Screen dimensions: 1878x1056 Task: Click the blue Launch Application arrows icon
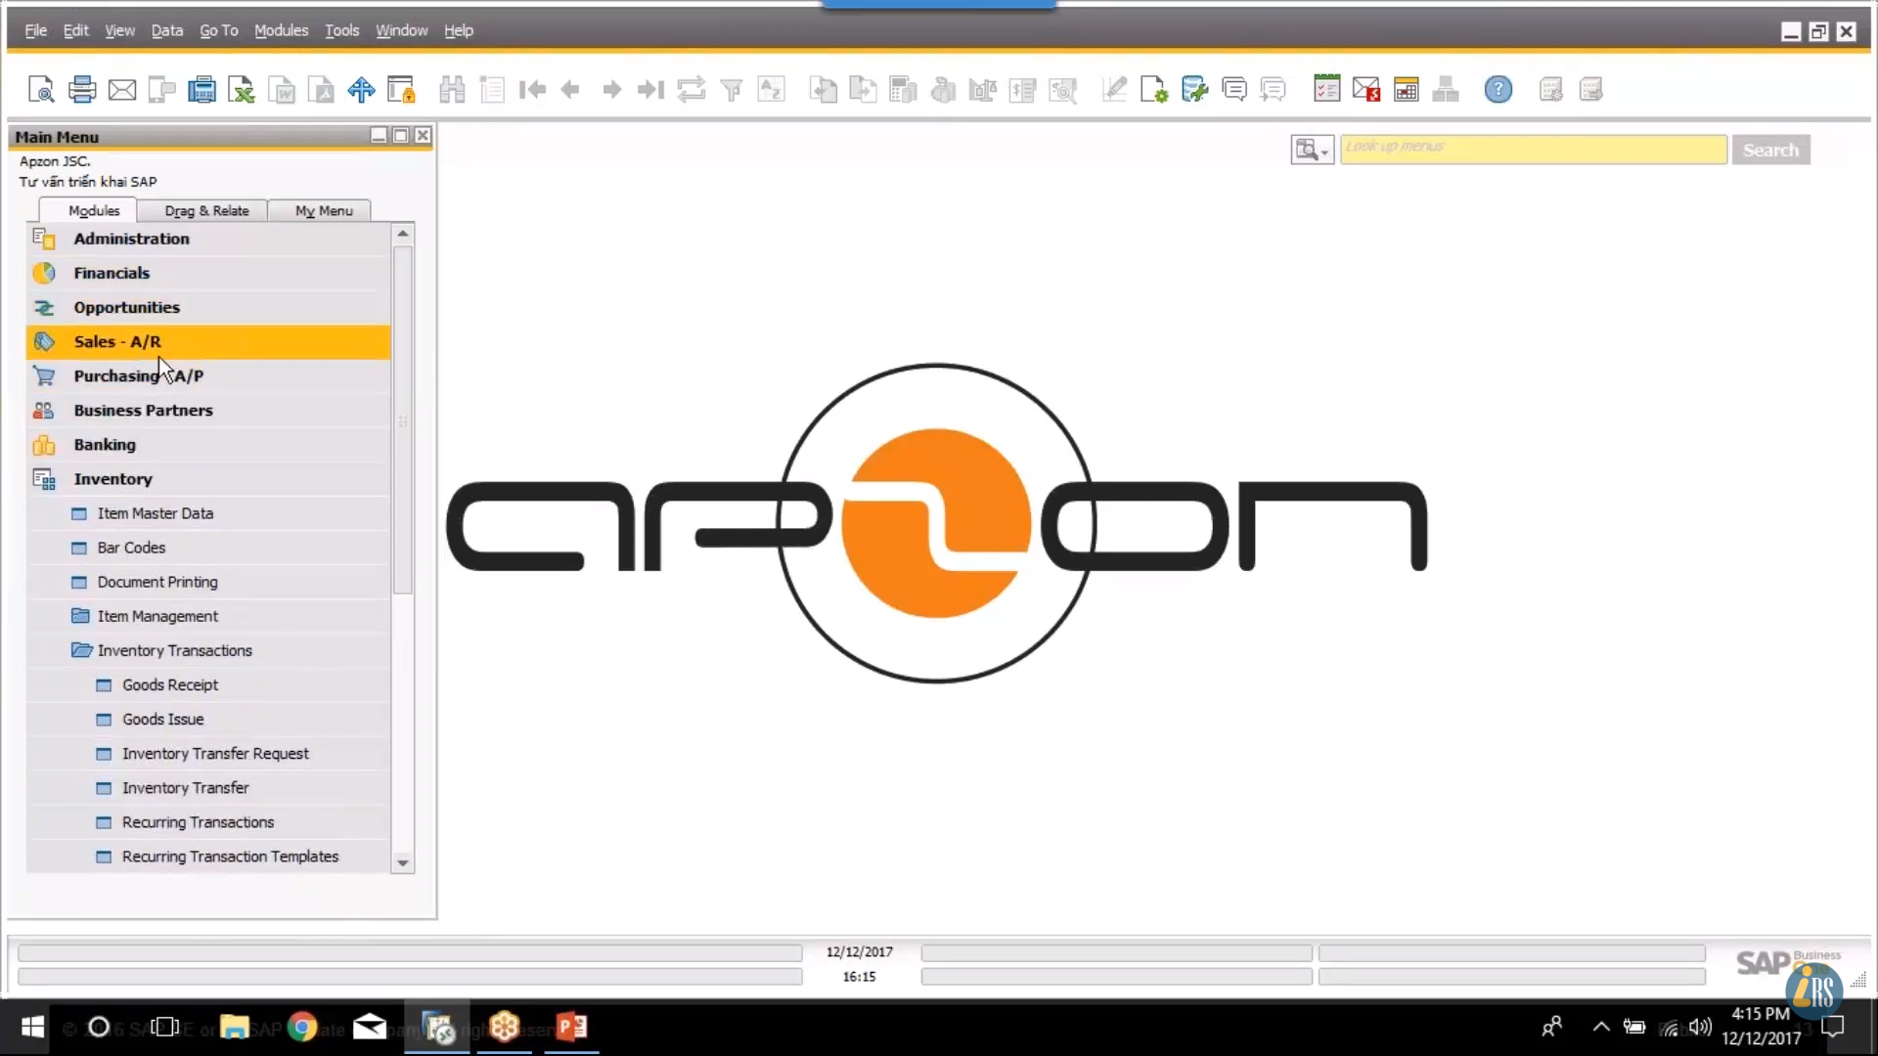[361, 90]
